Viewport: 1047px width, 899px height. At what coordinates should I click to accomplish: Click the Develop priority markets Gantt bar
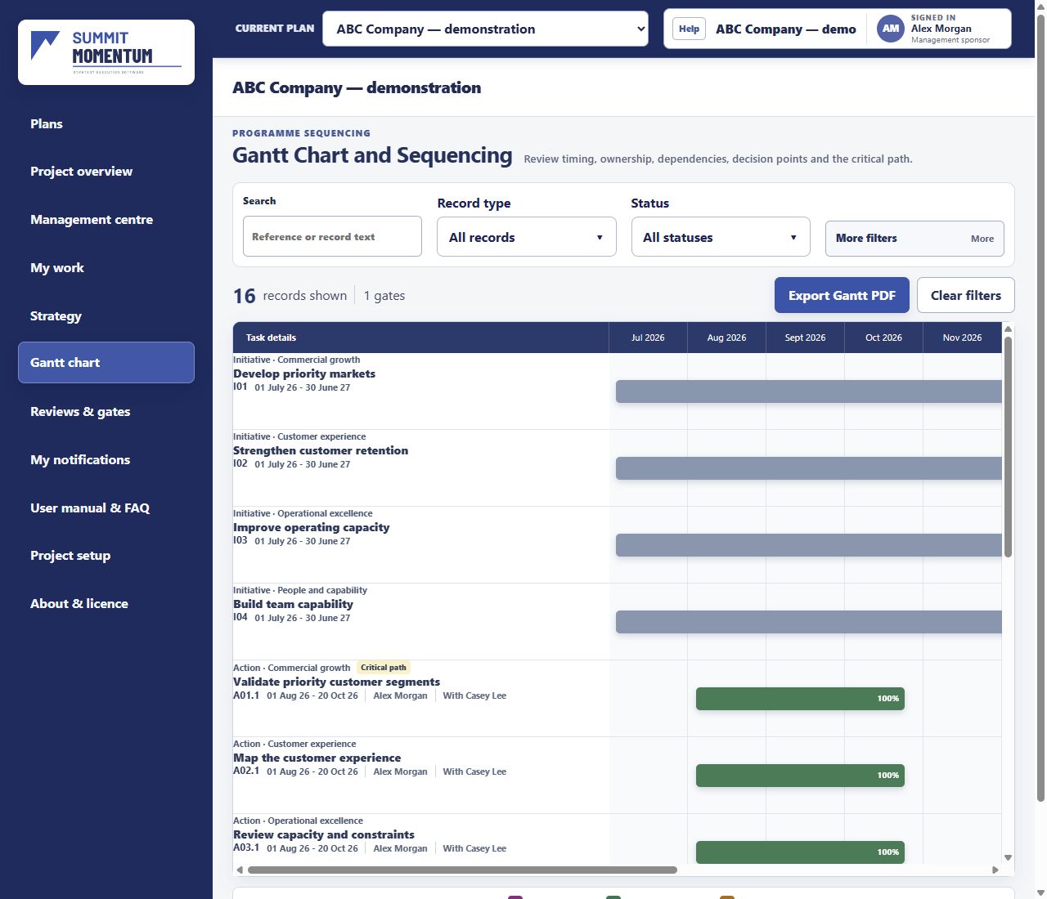(809, 391)
